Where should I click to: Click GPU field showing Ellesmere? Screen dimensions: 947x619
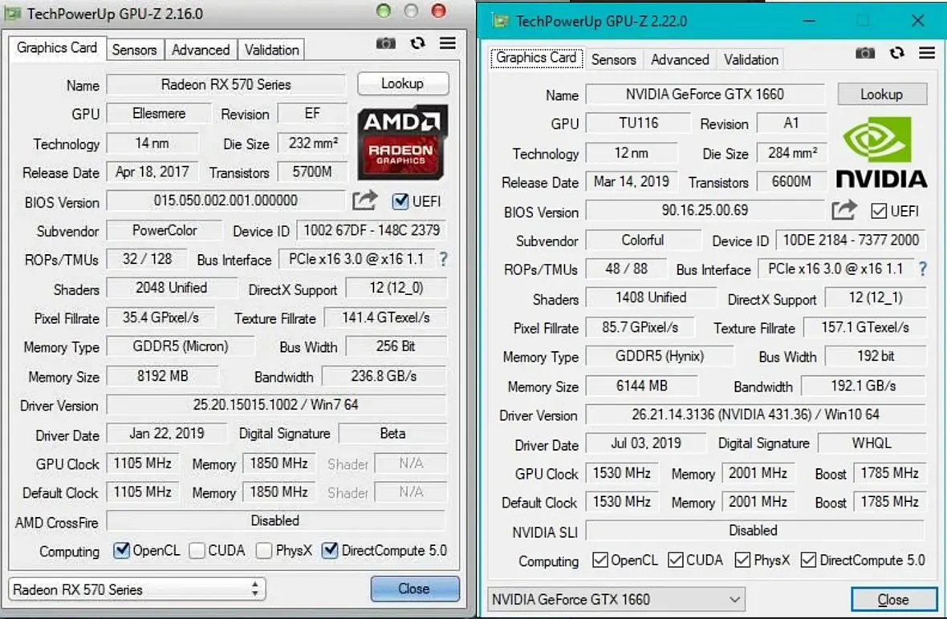[159, 113]
